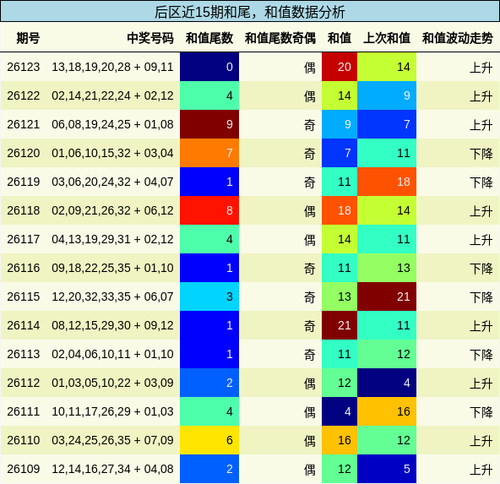Select period number 26115

[24, 296]
